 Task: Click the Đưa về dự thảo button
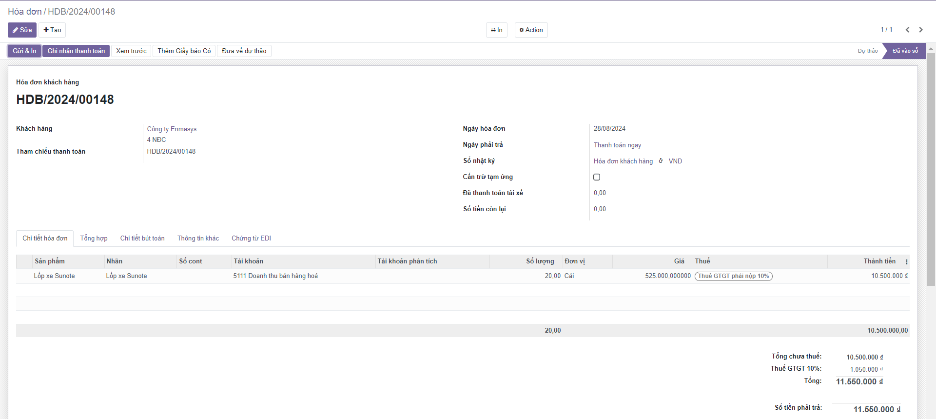tap(244, 51)
